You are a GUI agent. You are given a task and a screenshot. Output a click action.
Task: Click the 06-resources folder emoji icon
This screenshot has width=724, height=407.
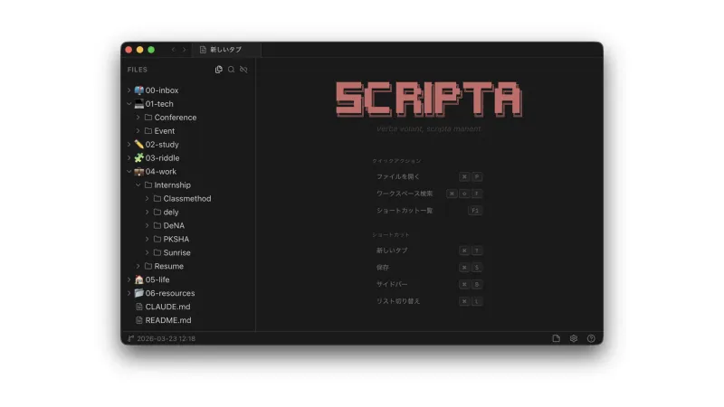139,293
